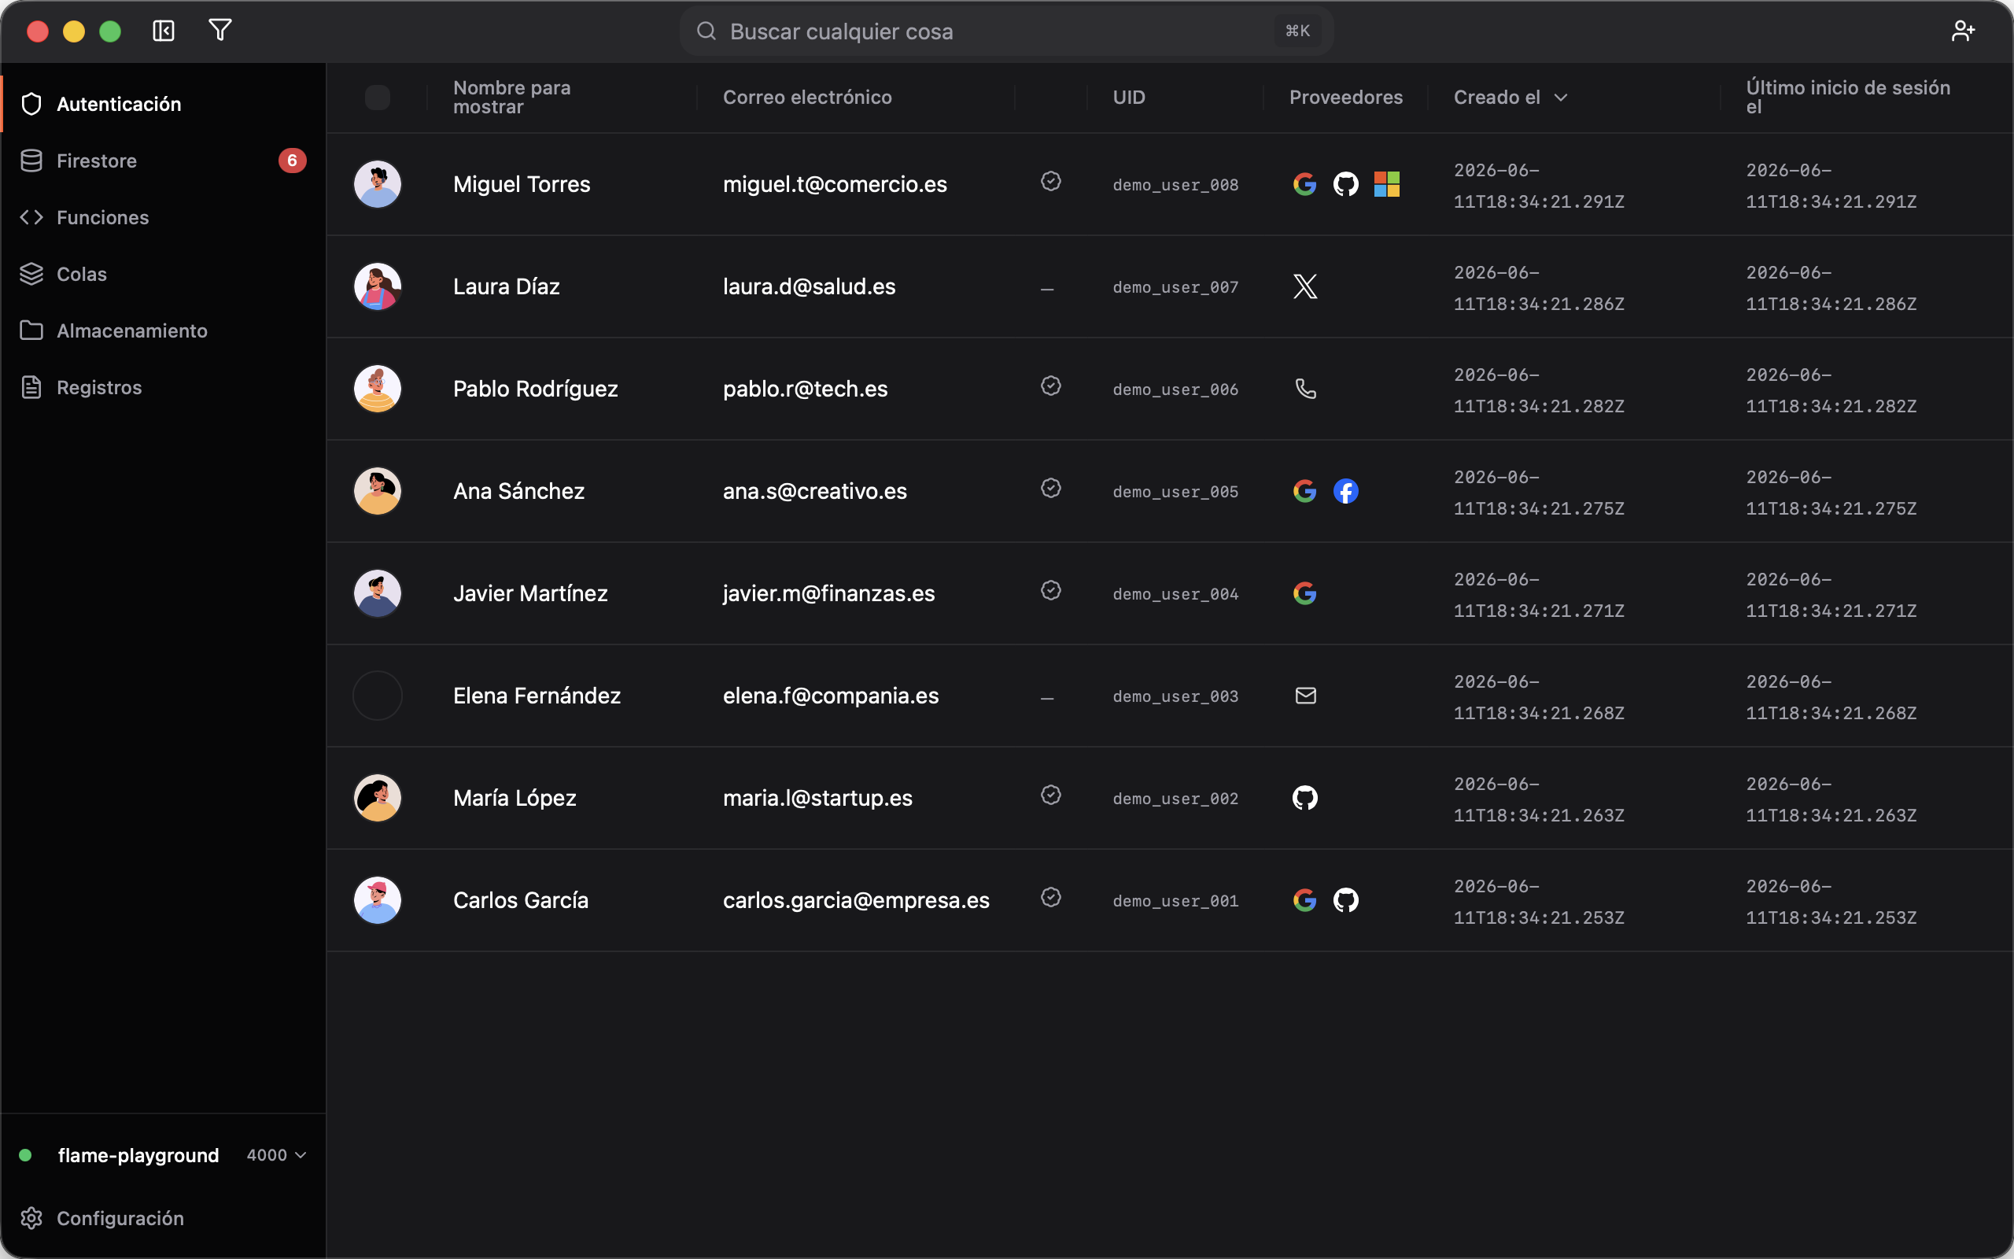The width and height of the screenshot is (2014, 1259).
Task: Focus the Buscar cualquier cosa search field
Action: (1006, 31)
